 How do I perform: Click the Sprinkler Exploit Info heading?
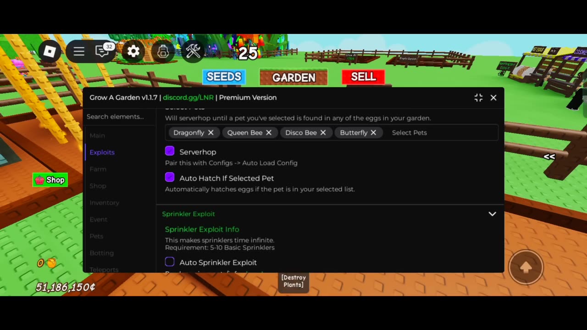202,229
